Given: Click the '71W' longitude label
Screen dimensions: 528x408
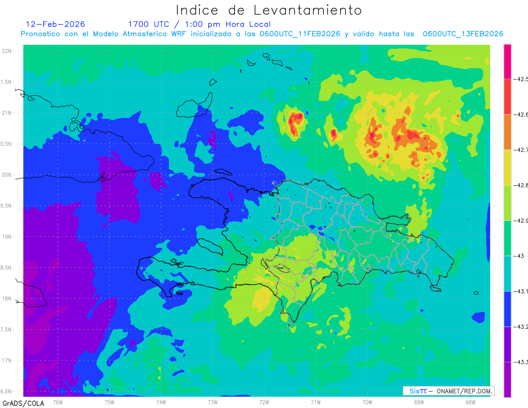Looking at the screenshot, I should 315,402.
